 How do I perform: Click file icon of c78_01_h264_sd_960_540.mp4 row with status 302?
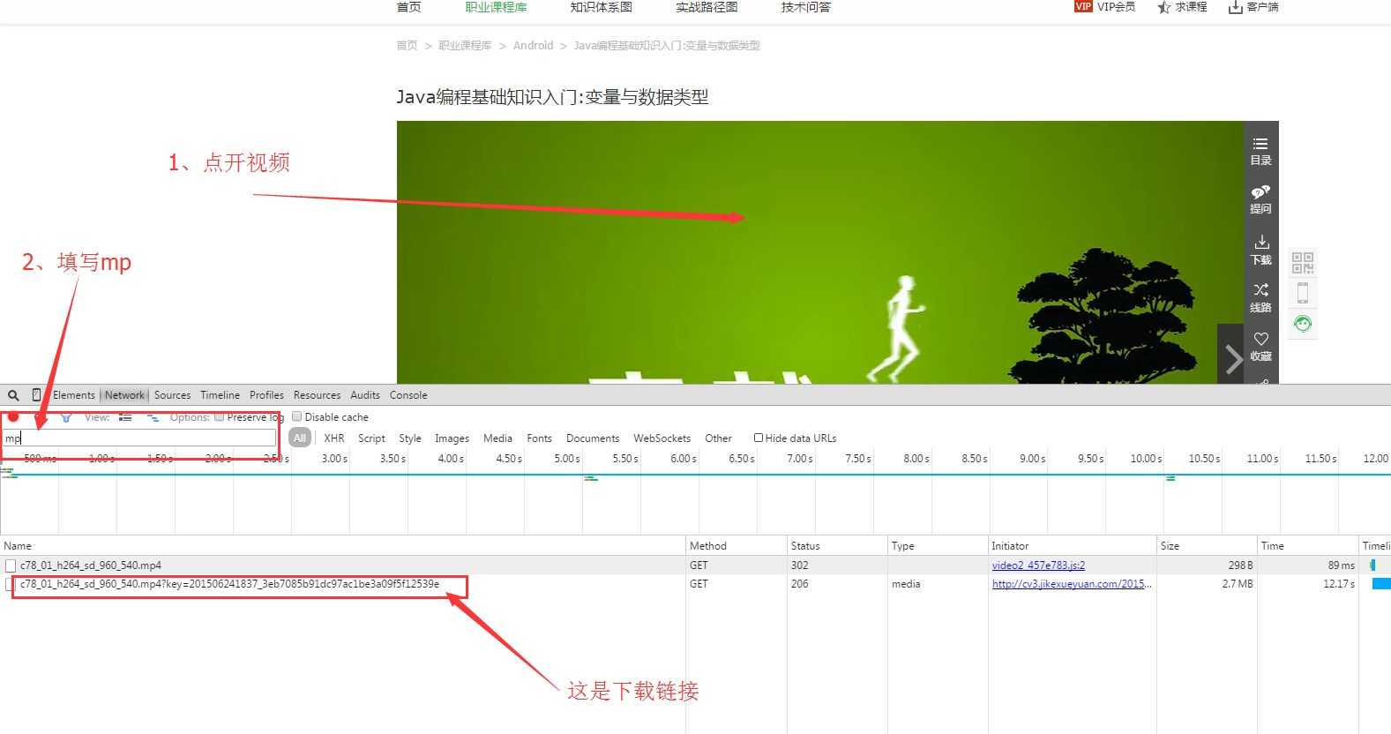point(11,565)
